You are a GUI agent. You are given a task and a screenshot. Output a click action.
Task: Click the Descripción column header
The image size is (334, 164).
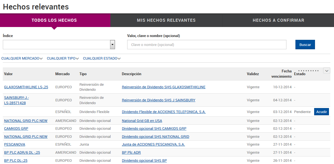click(131, 74)
